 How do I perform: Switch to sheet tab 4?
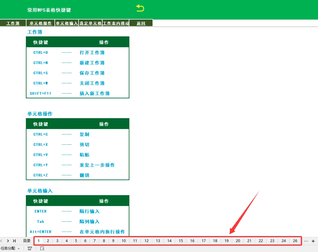(x=66, y=241)
